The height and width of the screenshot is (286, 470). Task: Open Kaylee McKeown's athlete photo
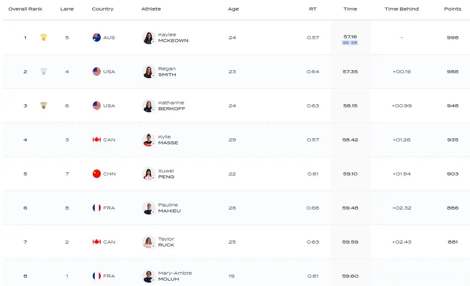coord(148,38)
